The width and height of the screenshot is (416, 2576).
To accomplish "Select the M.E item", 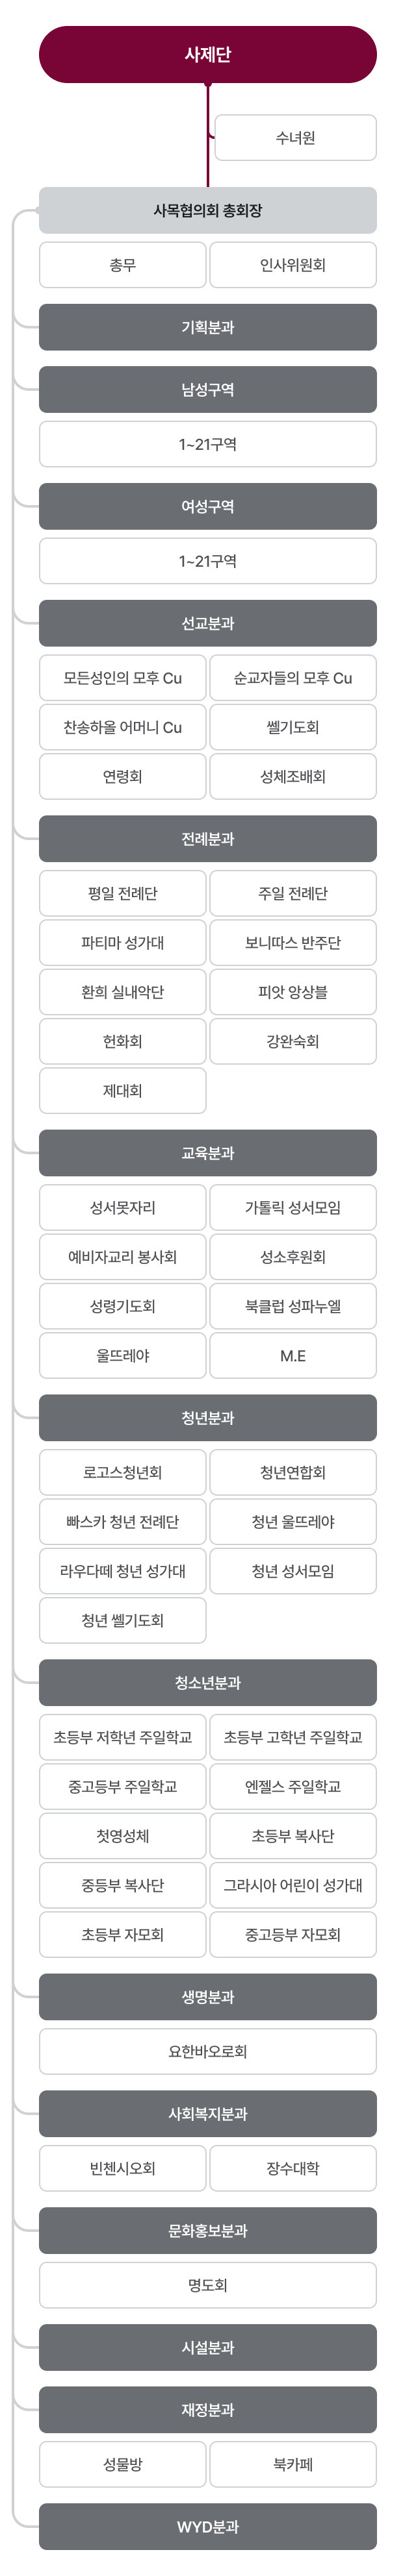I will point(292,1355).
